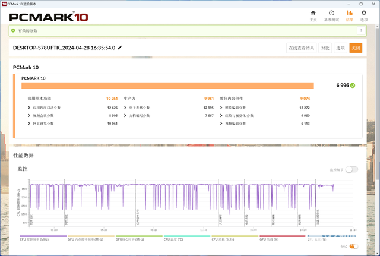Click the green checkmark in valid score banner

point(13,30)
